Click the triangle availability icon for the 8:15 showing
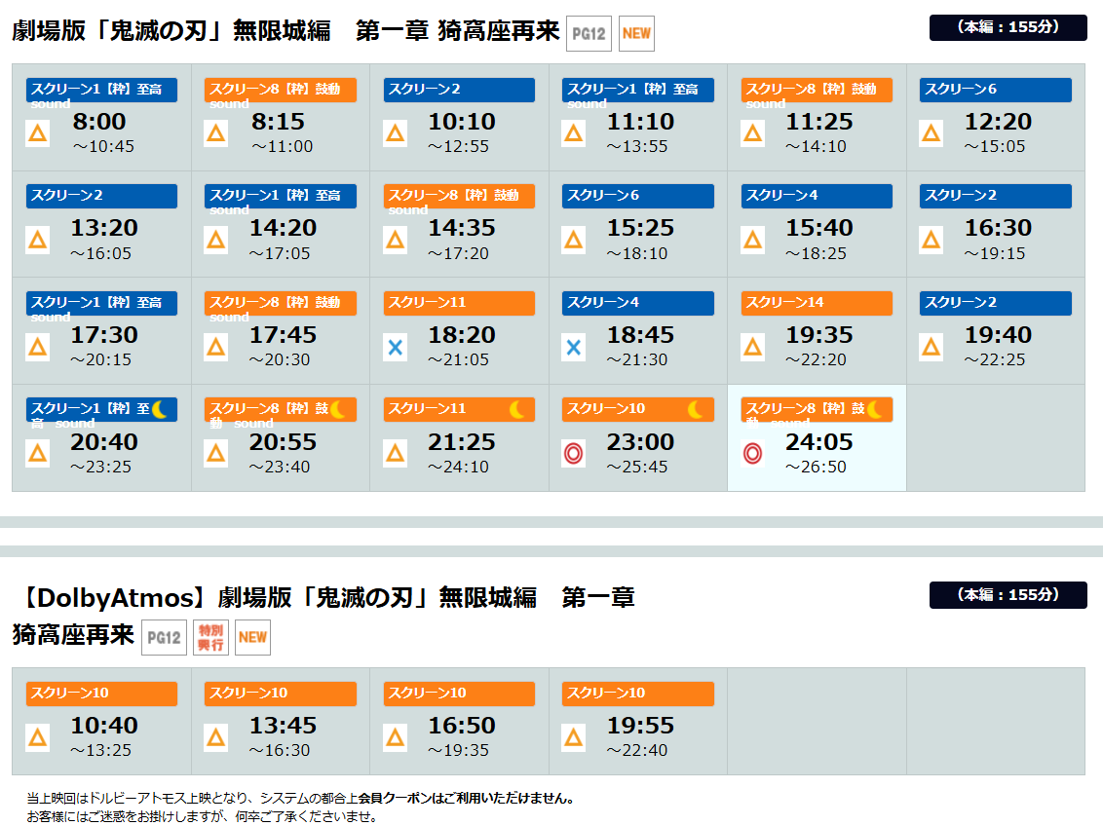Screen dimensions: 1103x826 216,132
